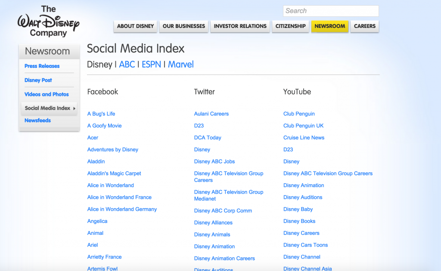The image size is (441, 271).
Task: Select Social Media Index sidebar item
Action: (49, 108)
